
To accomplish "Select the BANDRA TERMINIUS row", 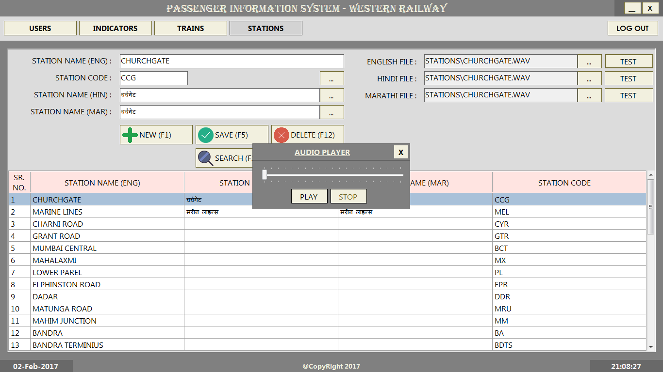I will pos(328,345).
